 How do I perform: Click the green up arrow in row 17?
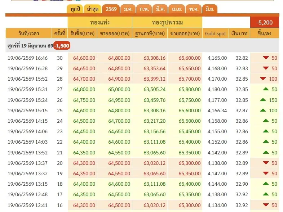[266, 194]
